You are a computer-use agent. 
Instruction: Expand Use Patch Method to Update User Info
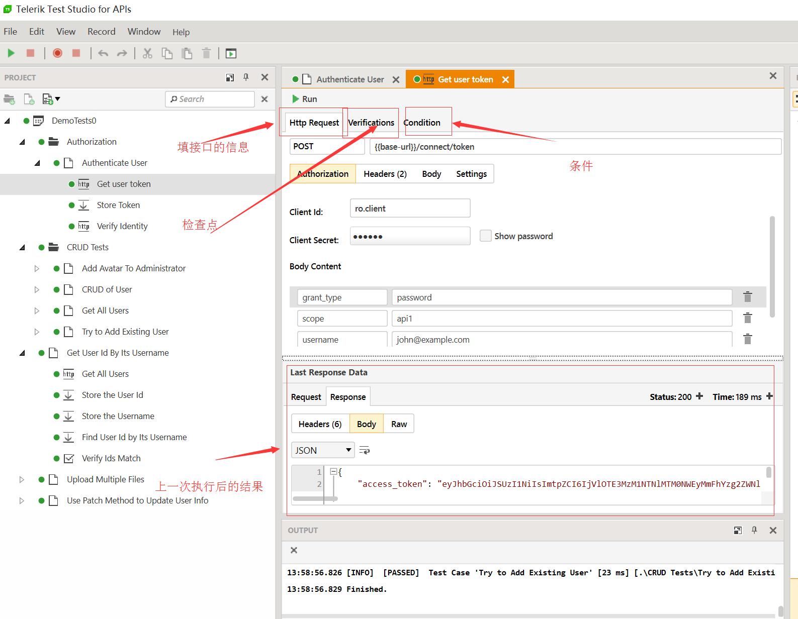(x=22, y=500)
